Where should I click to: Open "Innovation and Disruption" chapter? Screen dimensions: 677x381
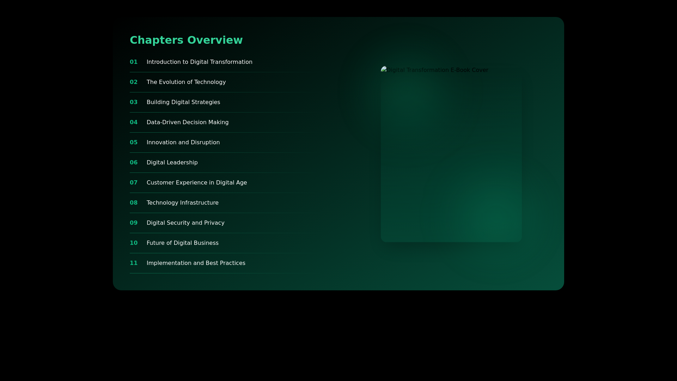(x=183, y=142)
